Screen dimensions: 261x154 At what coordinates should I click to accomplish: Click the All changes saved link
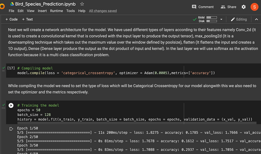tap(103, 11)
